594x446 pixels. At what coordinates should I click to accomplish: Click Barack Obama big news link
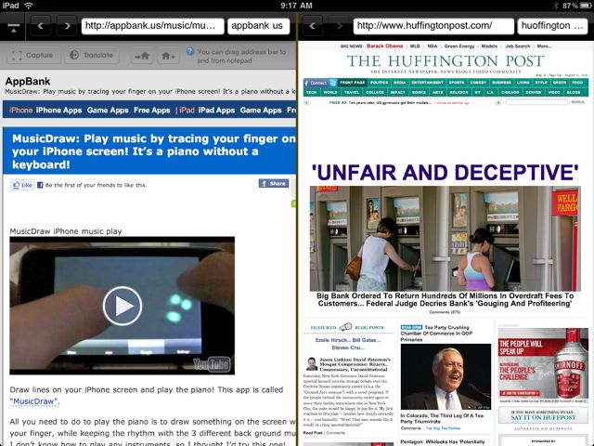384,46
